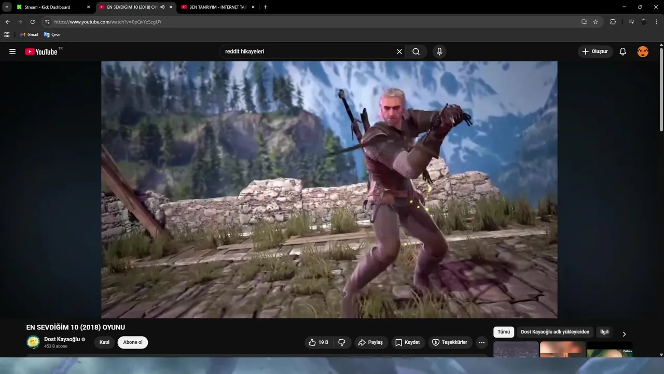This screenshot has height=374, width=664.
Task: Open the Dost Kayaoğlu channel name
Action: pos(62,339)
